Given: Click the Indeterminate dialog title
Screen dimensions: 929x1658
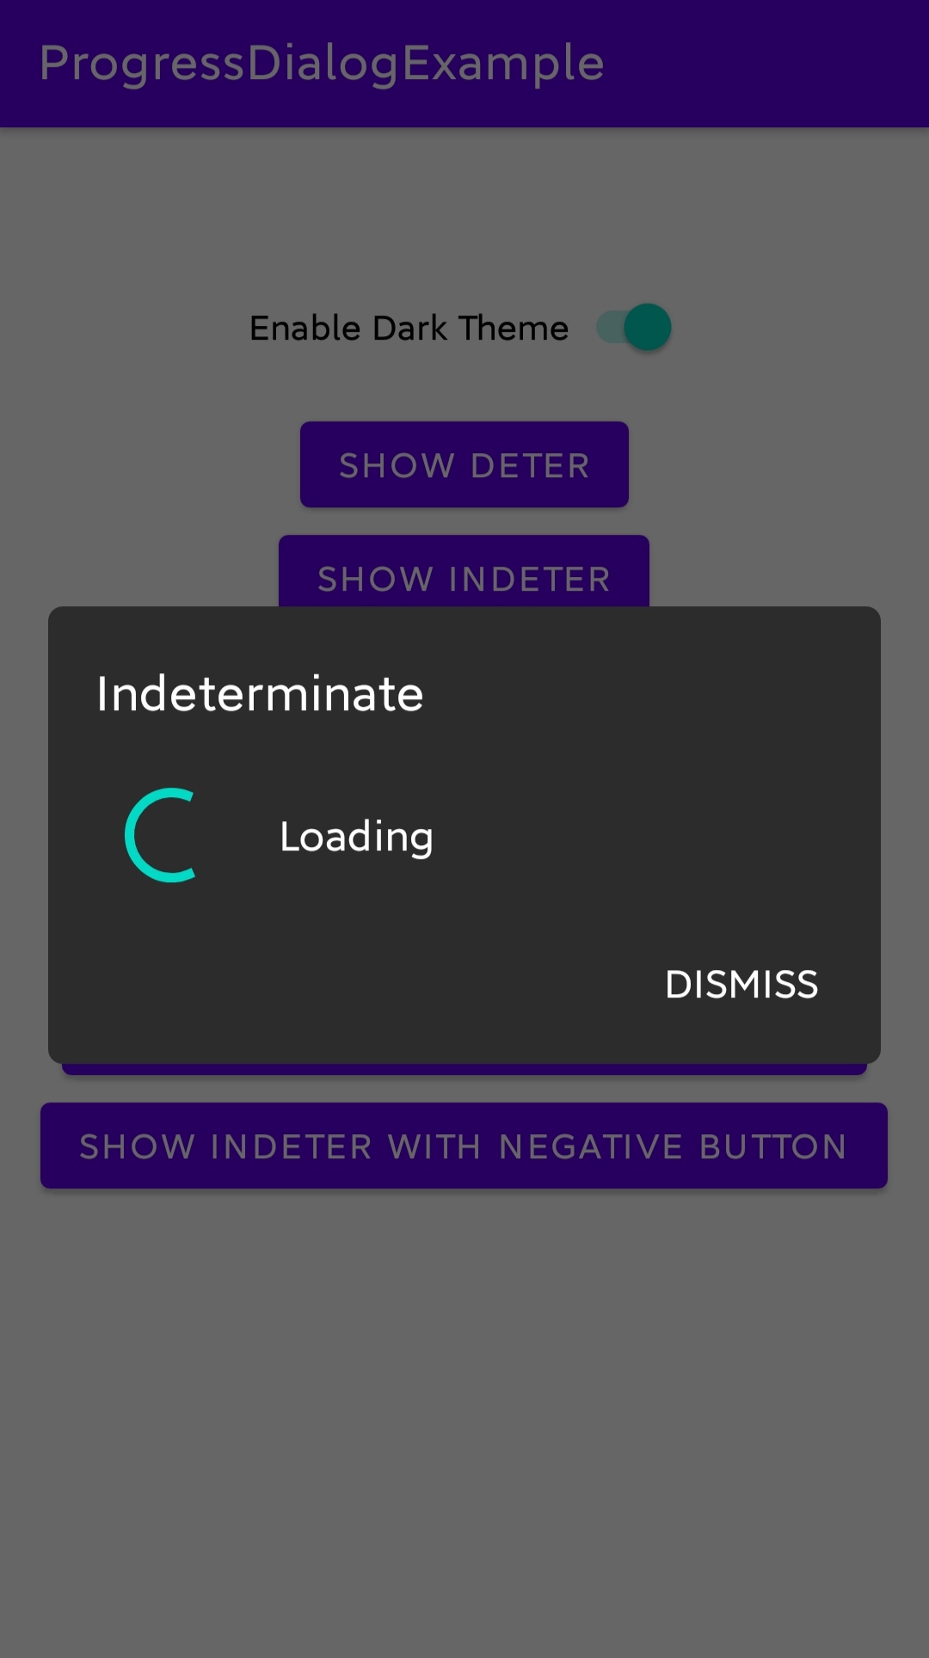Looking at the screenshot, I should click(260, 694).
